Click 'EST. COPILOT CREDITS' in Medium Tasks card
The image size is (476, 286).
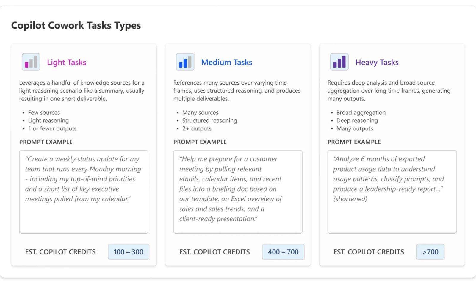point(214,252)
